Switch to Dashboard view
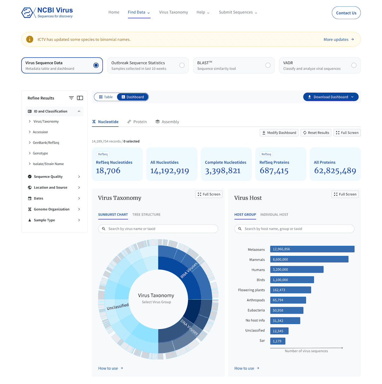 [x=133, y=97]
